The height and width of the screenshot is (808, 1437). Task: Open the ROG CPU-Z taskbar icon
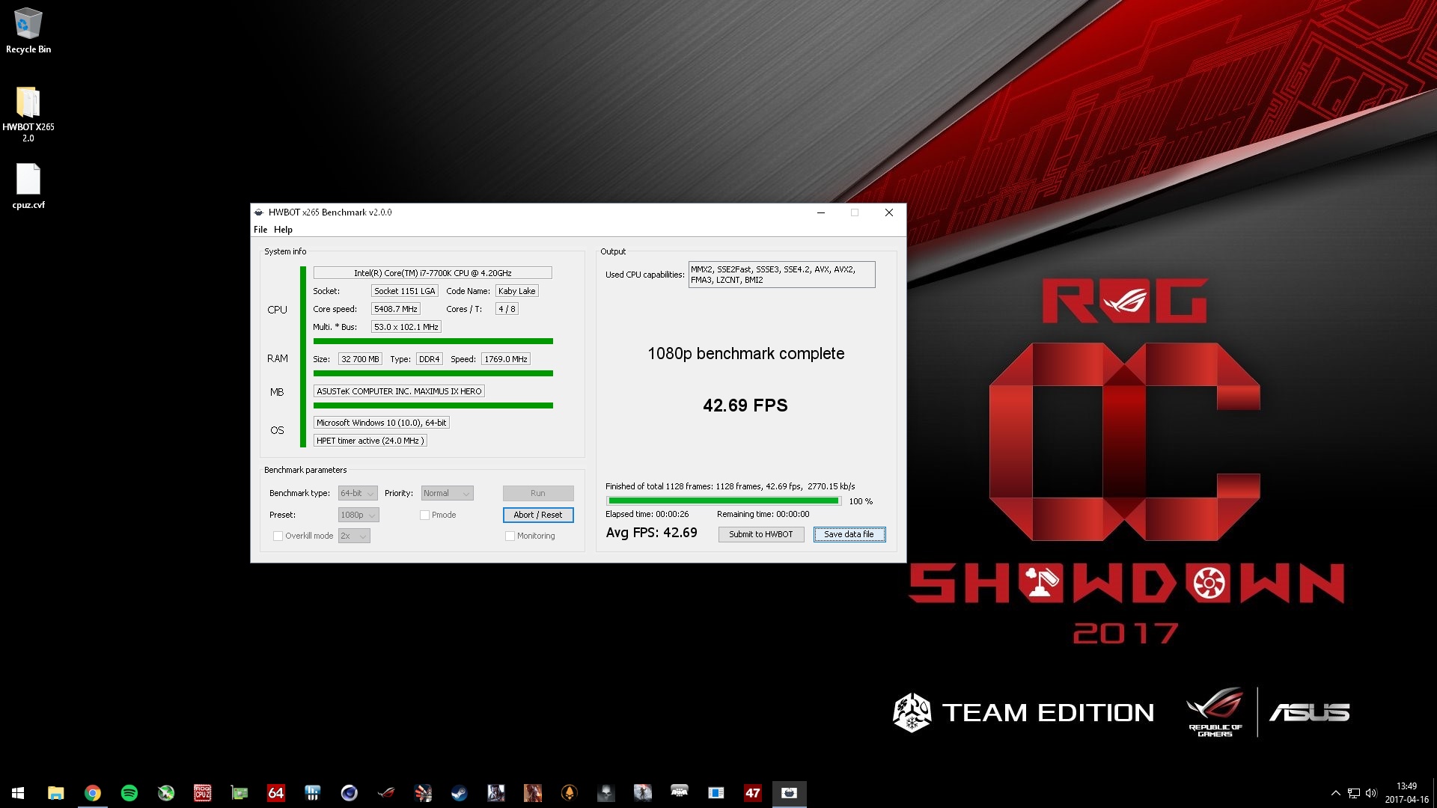pyautogui.click(x=202, y=792)
